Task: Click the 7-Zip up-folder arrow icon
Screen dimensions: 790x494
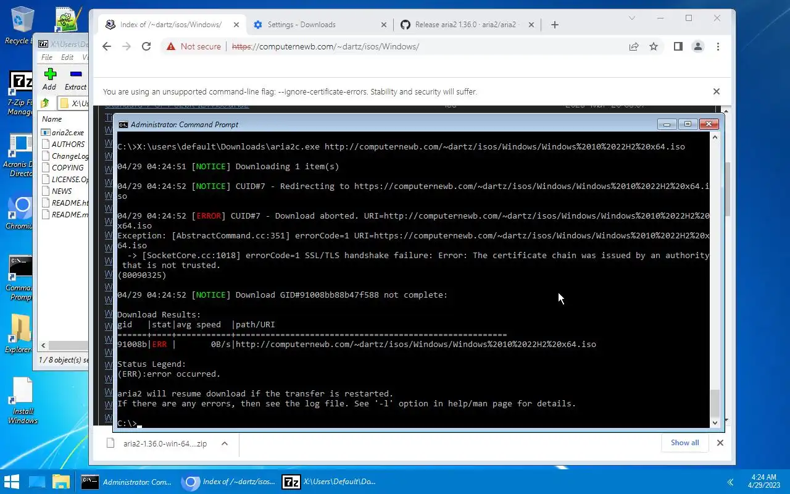Action: tap(45, 103)
